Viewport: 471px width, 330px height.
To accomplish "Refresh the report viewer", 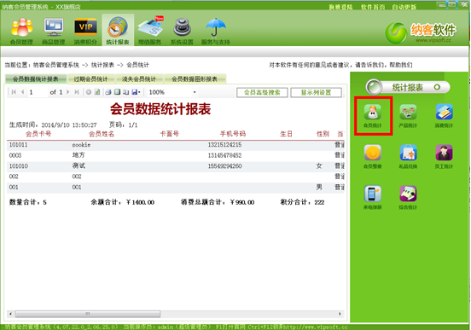I will 97,92.
